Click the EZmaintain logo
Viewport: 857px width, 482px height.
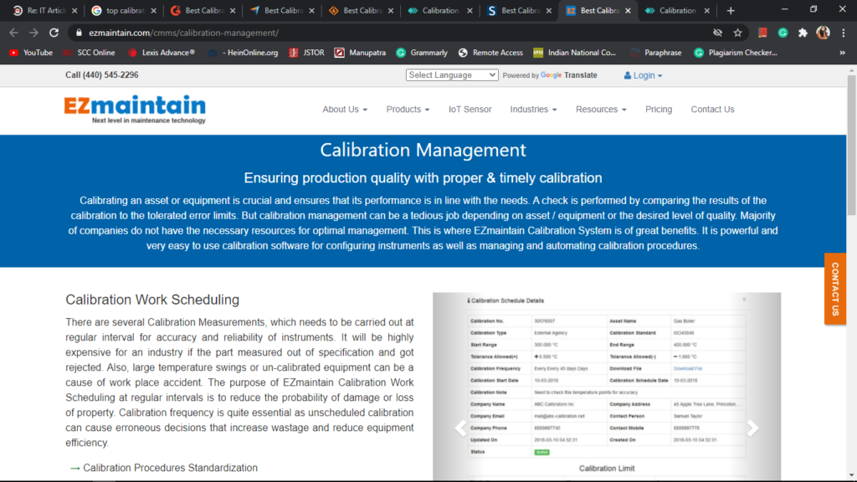[135, 109]
